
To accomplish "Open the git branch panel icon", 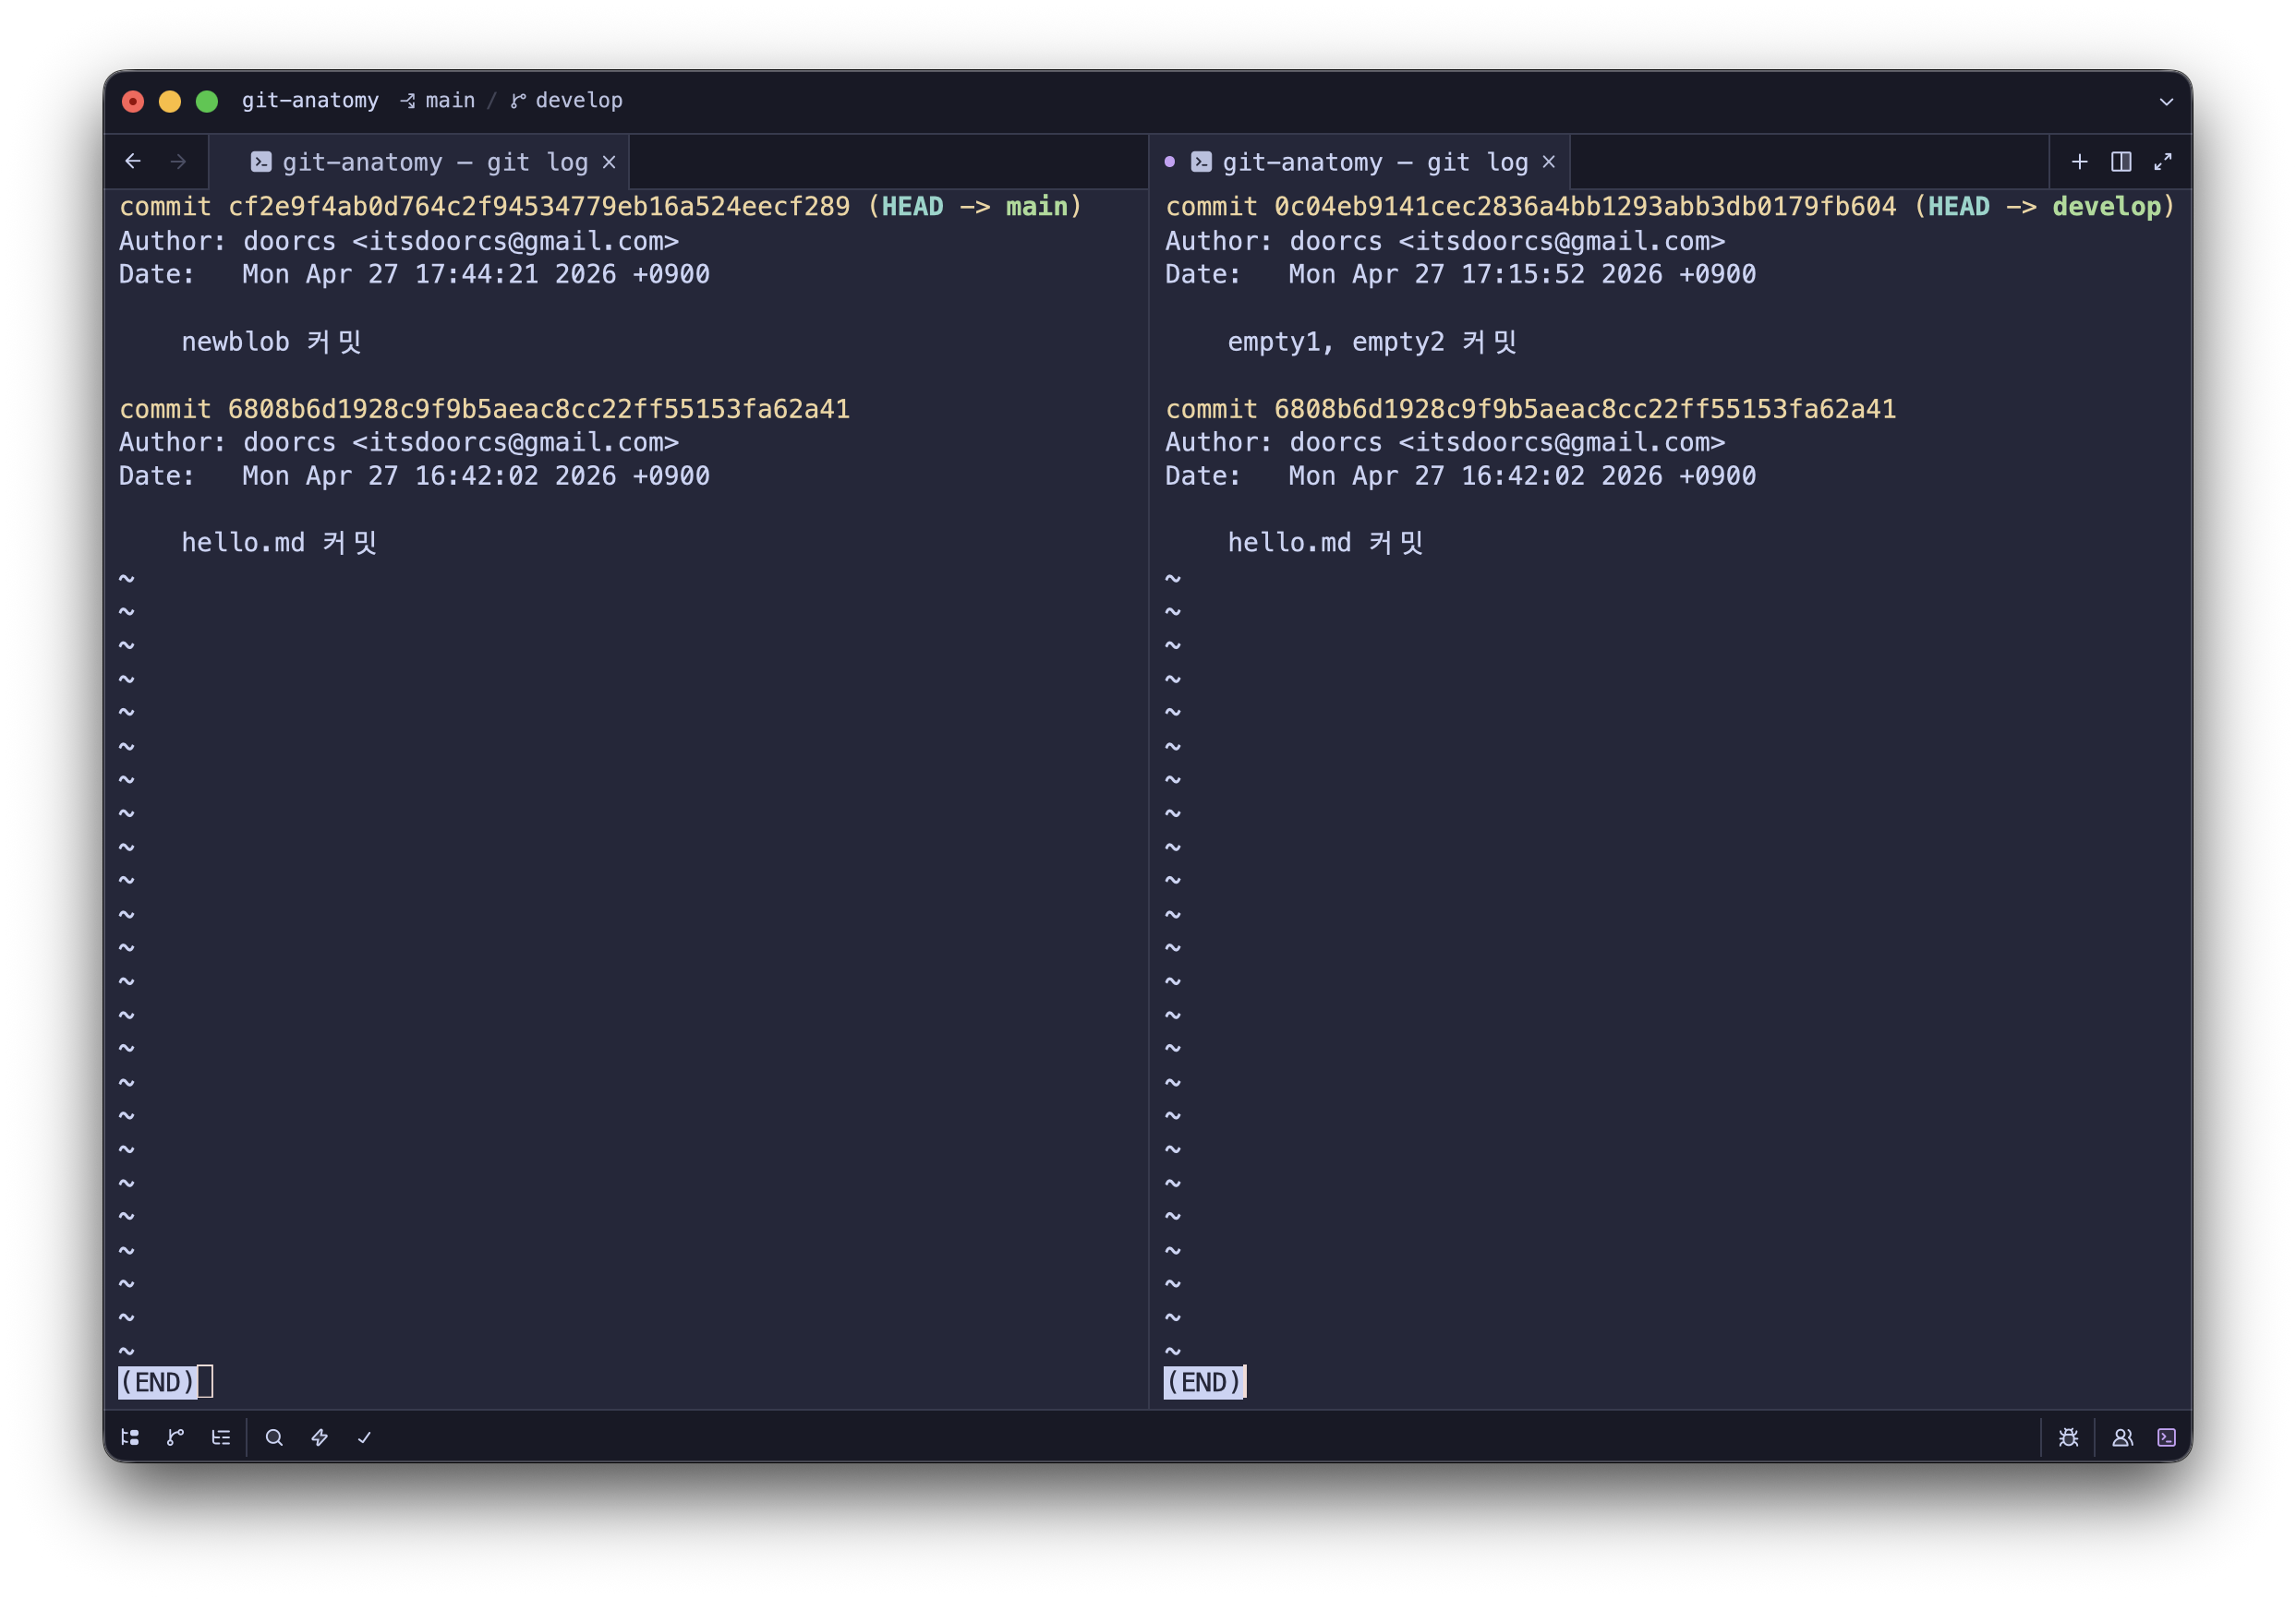I will point(175,1437).
